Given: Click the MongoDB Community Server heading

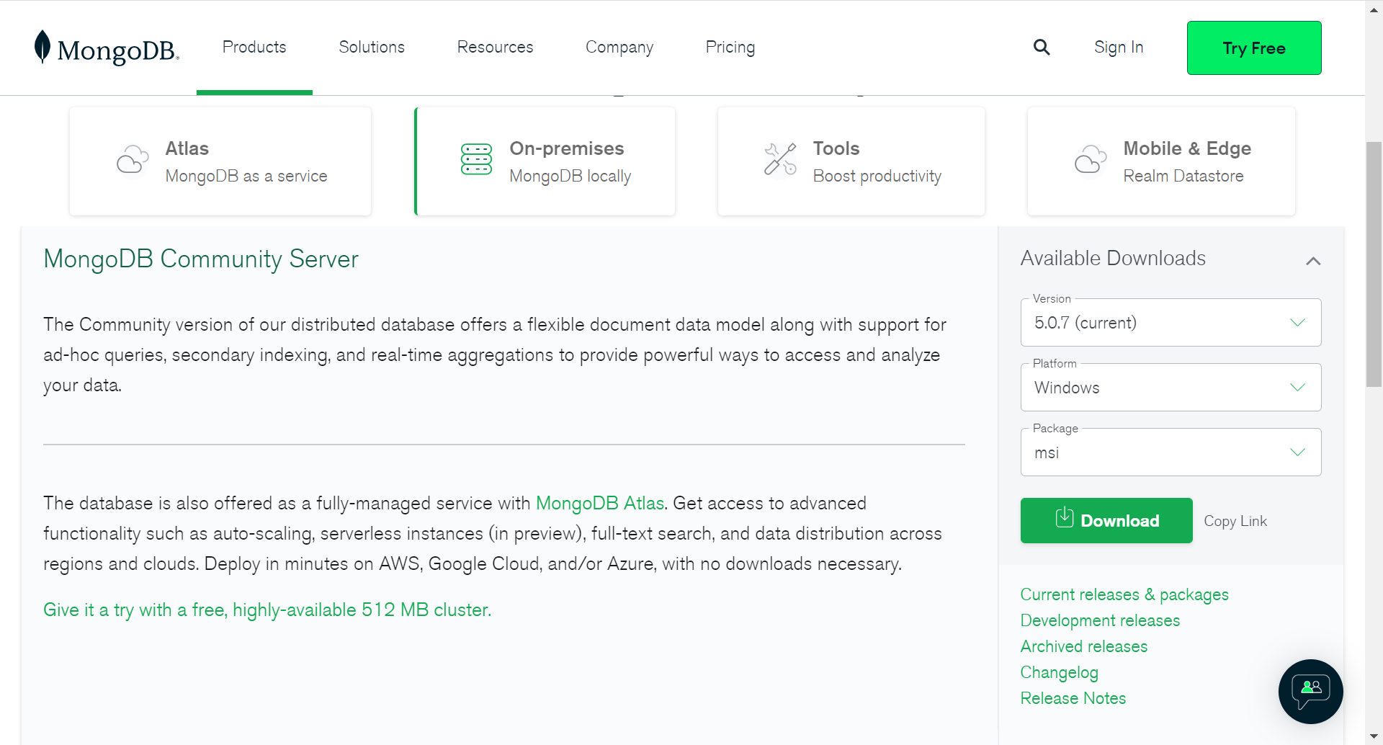Looking at the screenshot, I should (x=201, y=259).
